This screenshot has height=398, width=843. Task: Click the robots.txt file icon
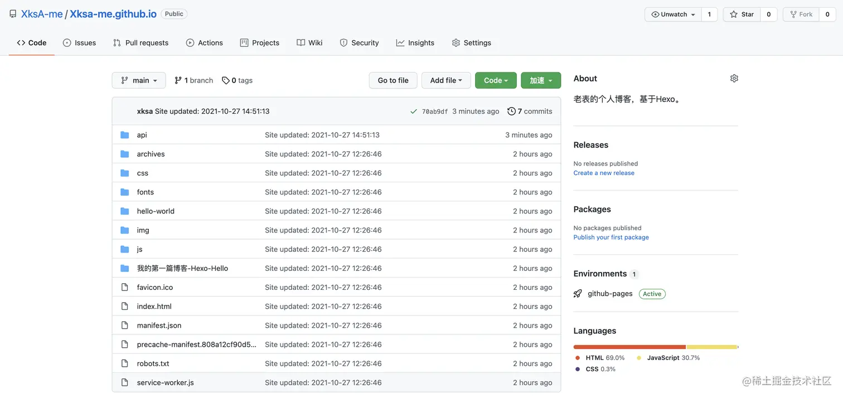125,363
